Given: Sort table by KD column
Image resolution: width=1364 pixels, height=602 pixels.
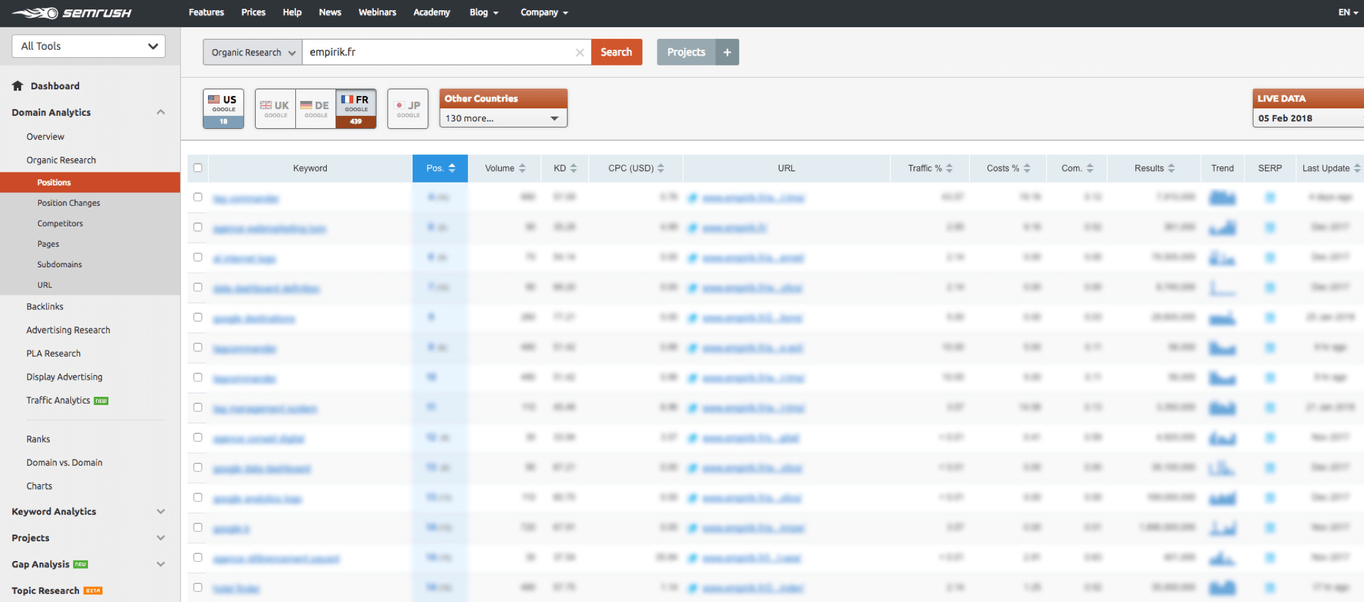Looking at the screenshot, I should pyautogui.click(x=565, y=168).
